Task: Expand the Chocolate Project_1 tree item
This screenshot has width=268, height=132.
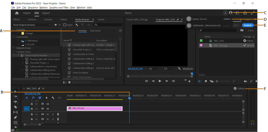Action: pyautogui.click(x=23, y=63)
